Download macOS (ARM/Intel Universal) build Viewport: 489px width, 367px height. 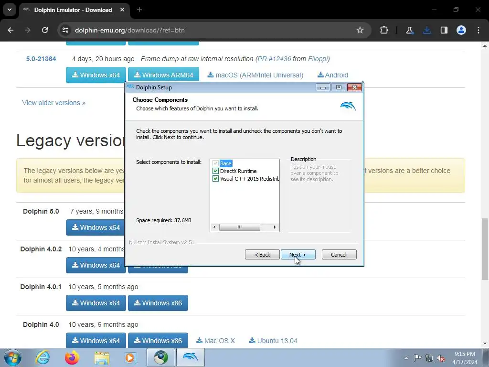tap(255, 75)
